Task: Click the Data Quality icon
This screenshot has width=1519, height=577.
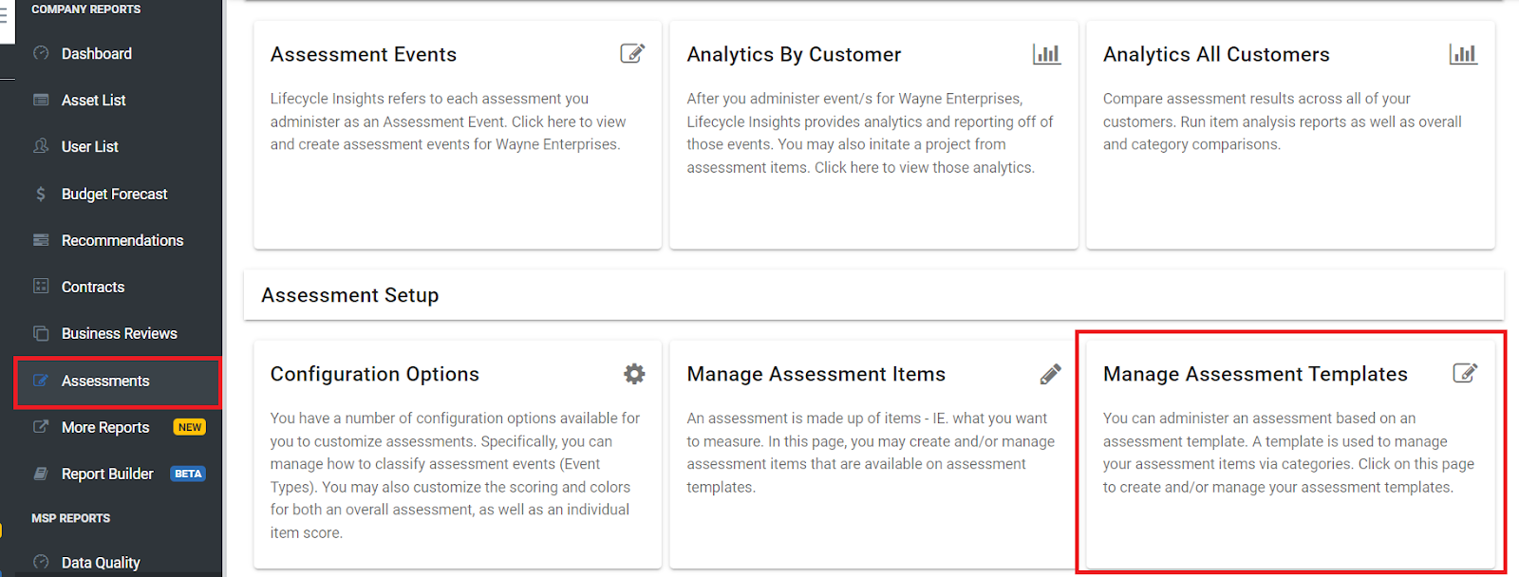Action: [40, 562]
